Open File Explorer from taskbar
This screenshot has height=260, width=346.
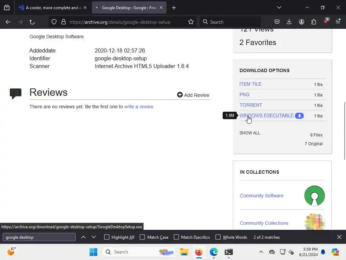184,252
